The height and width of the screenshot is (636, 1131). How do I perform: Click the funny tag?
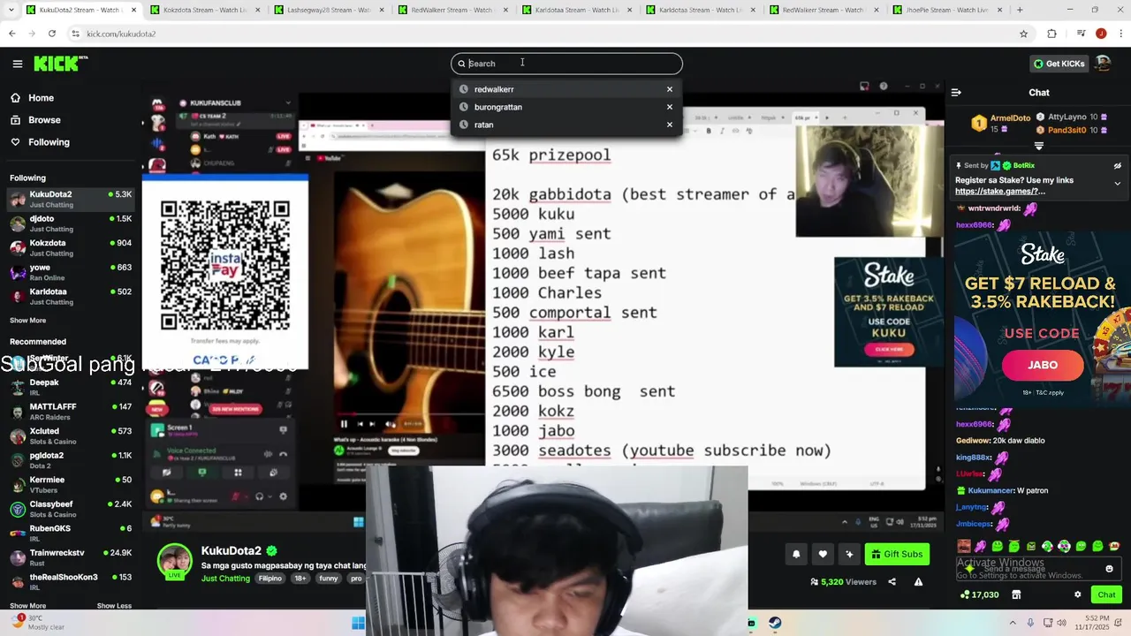tap(329, 579)
